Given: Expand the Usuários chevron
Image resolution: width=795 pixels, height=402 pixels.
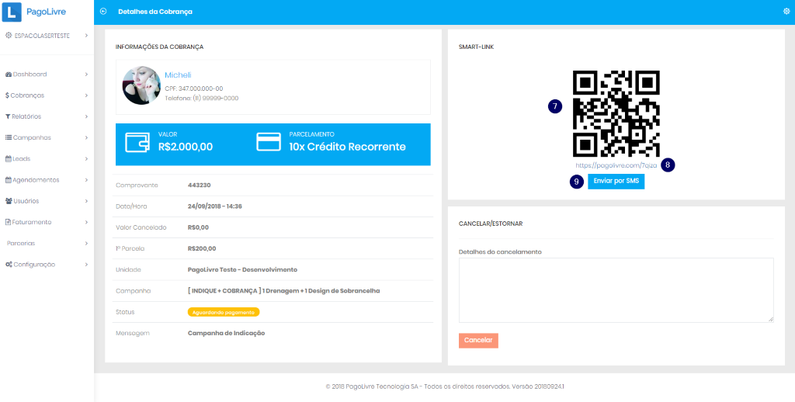Looking at the screenshot, I should coord(87,201).
